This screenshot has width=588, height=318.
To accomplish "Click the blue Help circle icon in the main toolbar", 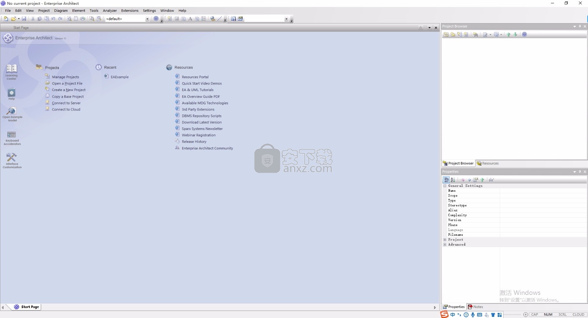I will tap(156, 19).
